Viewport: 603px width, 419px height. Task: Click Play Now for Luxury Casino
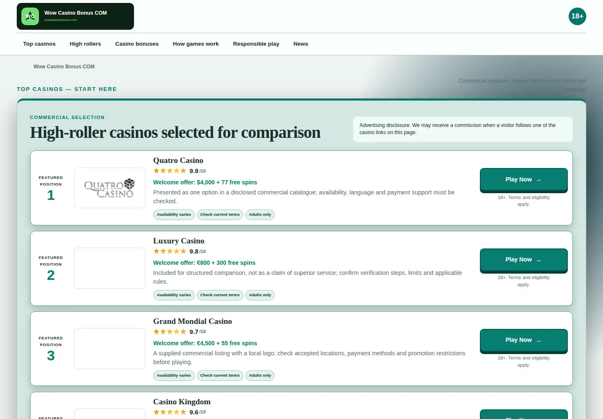click(523, 260)
